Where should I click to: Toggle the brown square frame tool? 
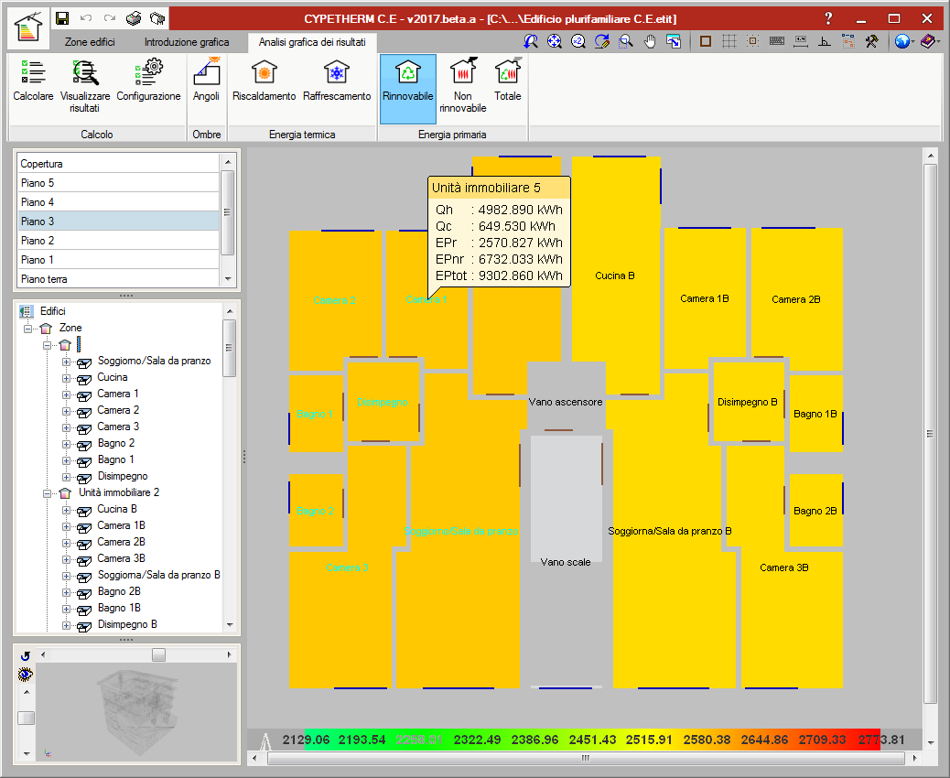click(706, 41)
